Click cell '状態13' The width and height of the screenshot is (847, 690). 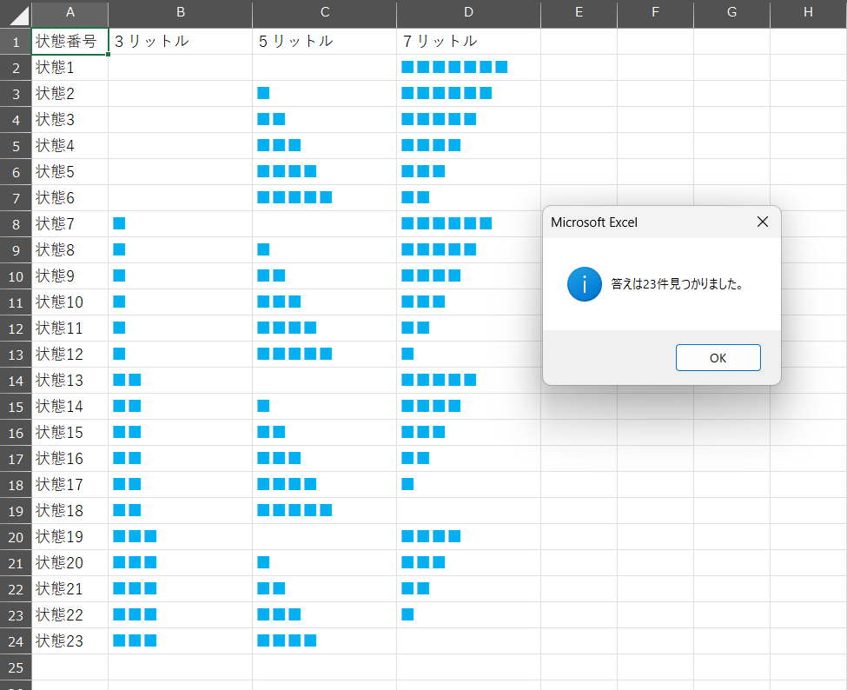[69, 381]
